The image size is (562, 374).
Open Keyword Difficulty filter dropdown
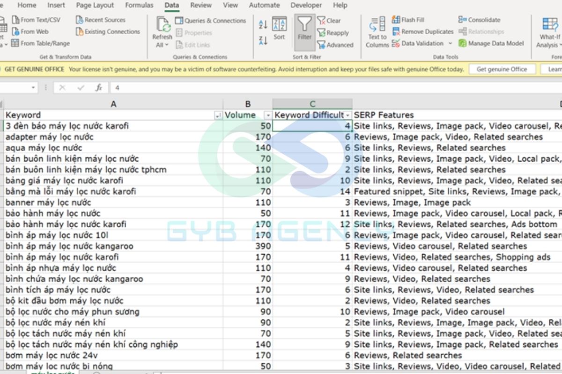(x=348, y=115)
